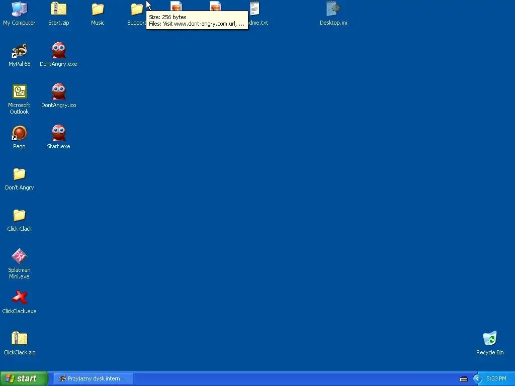Switch to Przyjazny dysk intern... taskbar window

[93, 378]
